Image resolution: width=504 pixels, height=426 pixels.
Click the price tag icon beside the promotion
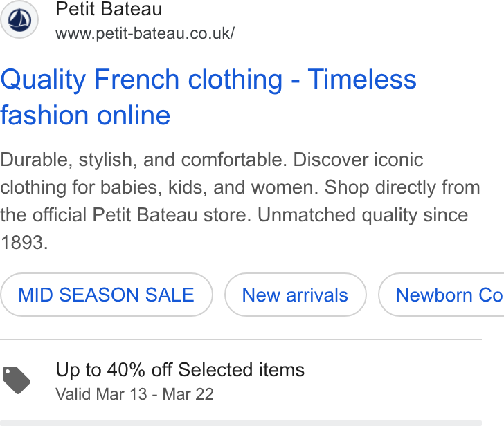click(17, 380)
